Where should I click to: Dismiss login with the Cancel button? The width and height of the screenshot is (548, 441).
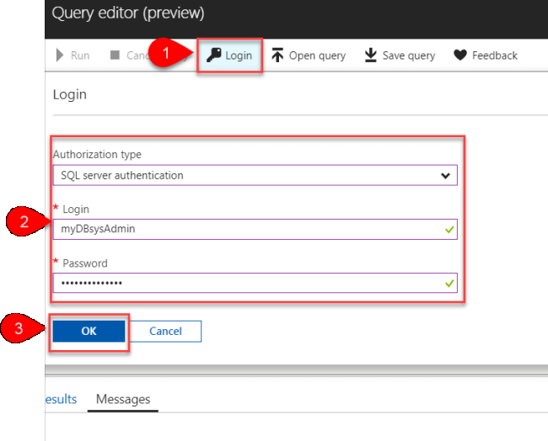pos(165,331)
